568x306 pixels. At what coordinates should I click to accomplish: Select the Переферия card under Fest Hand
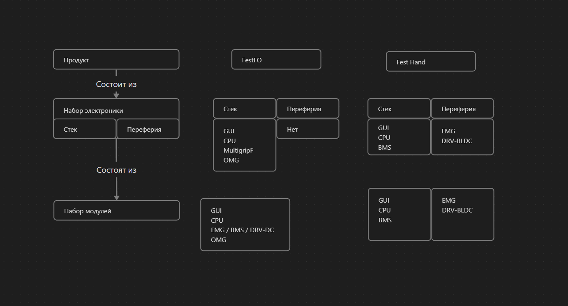click(x=462, y=109)
